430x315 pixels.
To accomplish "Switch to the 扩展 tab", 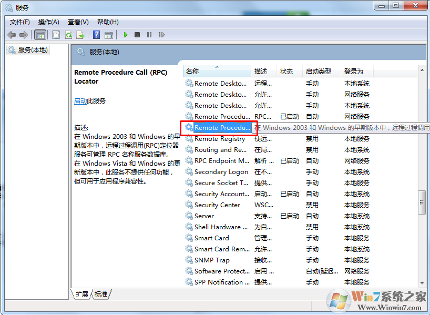I will pyautogui.click(x=81, y=294).
